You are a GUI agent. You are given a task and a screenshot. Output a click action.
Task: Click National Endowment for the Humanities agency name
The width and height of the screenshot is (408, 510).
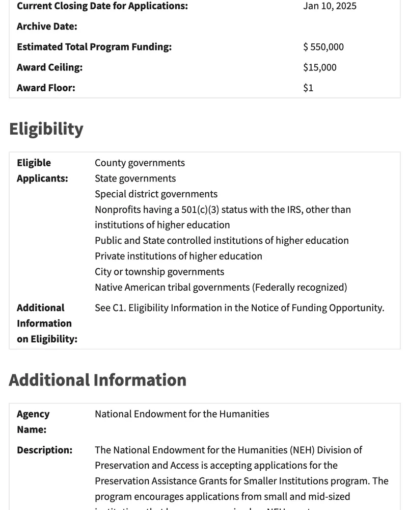[x=182, y=414]
